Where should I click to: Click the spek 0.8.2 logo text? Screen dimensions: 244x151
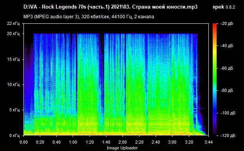tap(224, 7)
